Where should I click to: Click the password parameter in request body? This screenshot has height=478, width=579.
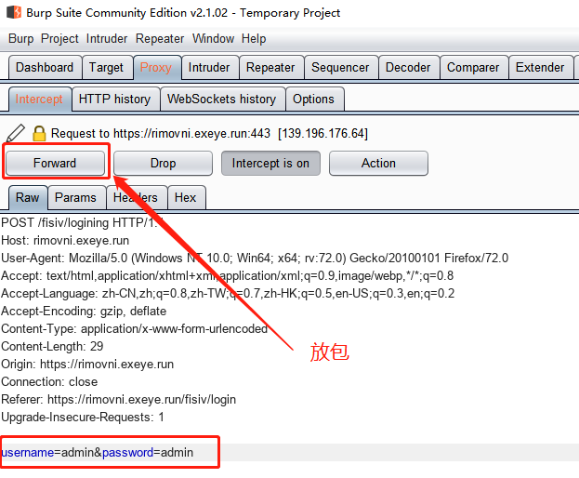point(127,453)
